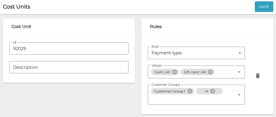Remove the 'Customer Group 1' chip
The width and height of the screenshot is (276, 117).
(x=190, y=91)
